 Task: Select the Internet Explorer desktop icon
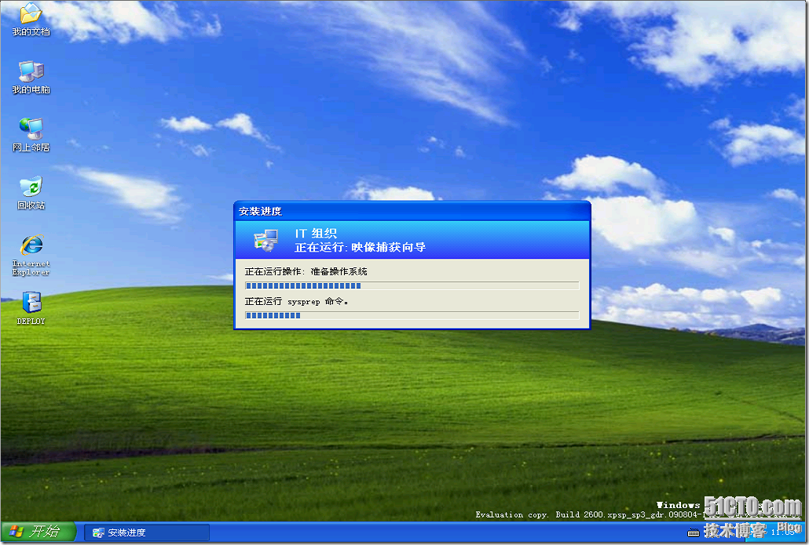click(x=31, y=255)
